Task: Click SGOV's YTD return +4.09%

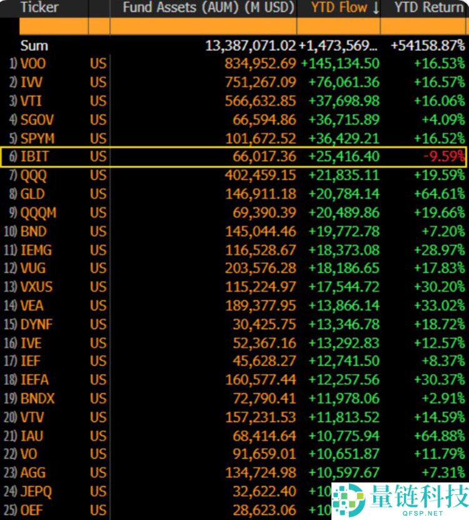Action: (443, 120)
